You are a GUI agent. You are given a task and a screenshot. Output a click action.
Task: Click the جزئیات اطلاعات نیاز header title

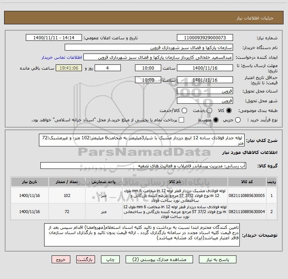click(x=255, y=18)
